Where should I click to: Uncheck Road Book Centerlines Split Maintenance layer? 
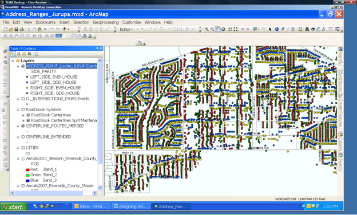(x=28, y=120)
